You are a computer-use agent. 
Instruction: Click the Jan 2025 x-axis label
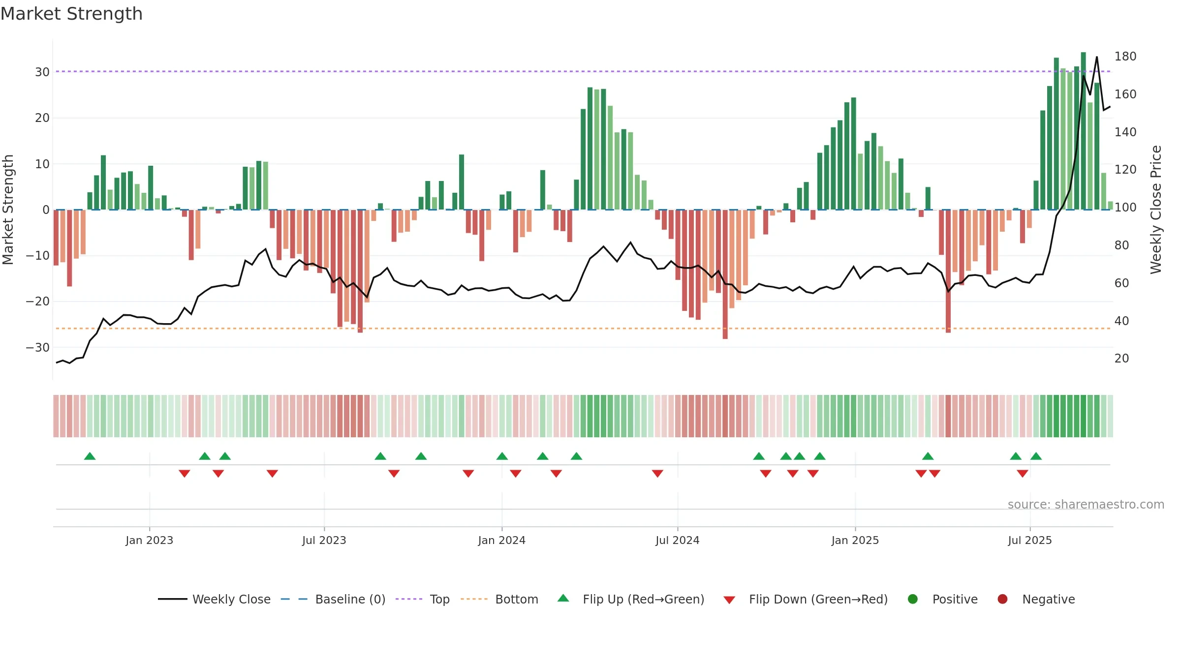click(855, 541)
